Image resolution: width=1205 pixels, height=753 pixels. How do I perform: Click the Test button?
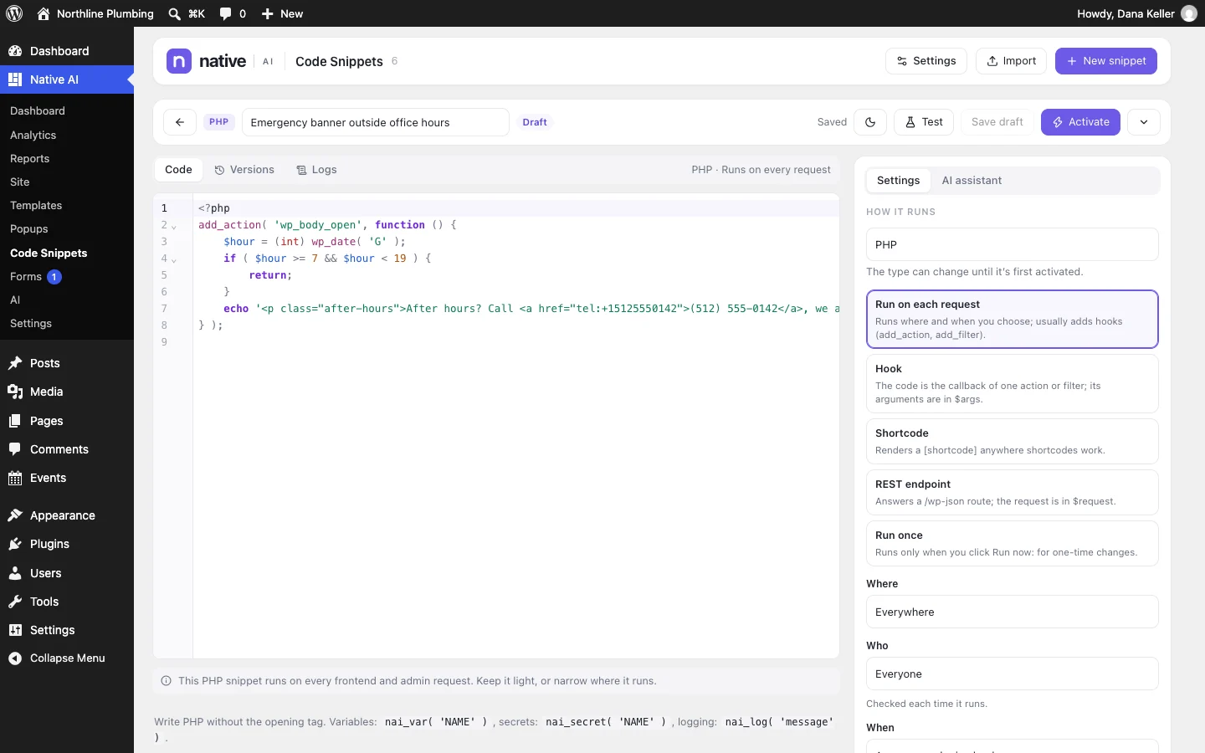click(x=924, y=122)
